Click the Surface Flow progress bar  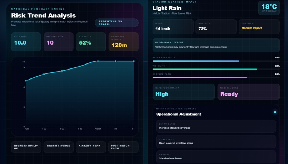tap(216, 78)
